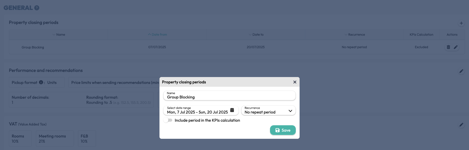Delete the Group Blocking closing period
This screenshot has height=150, width=469.
(x=448, y=47)
